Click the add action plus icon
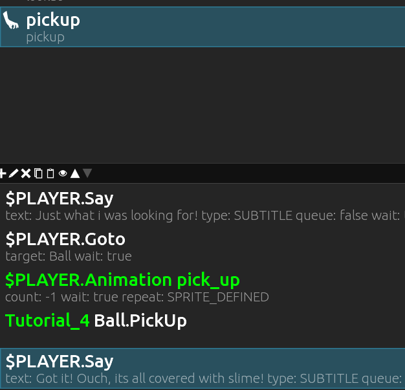 [3, 173]
